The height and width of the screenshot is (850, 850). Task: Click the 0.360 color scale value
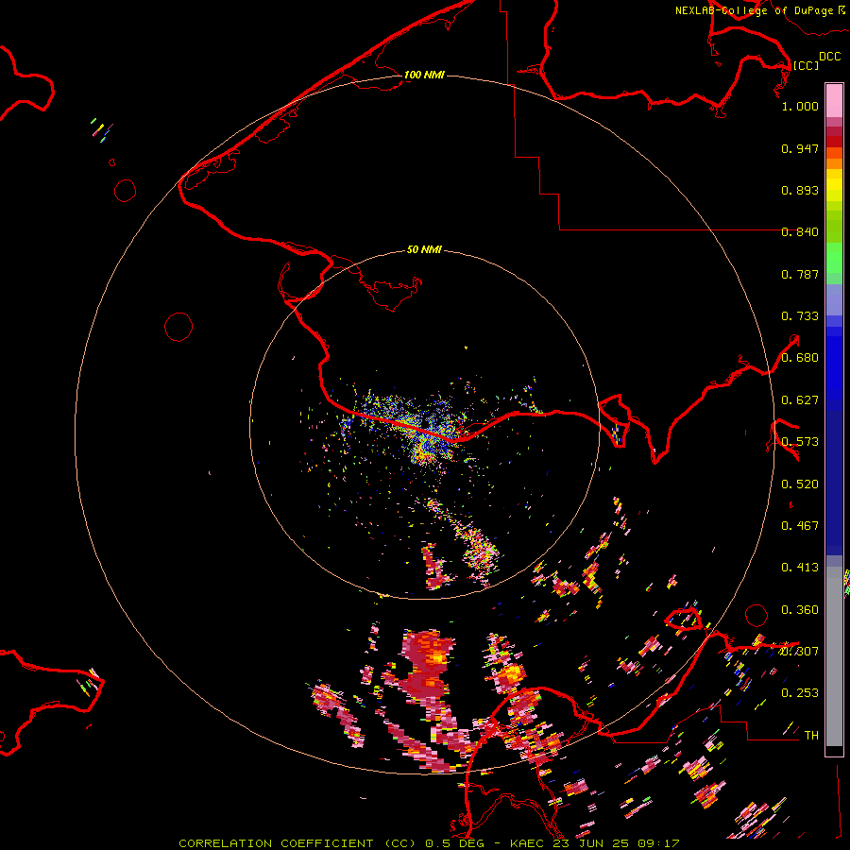pyautogui.click(x=800, y=610)
